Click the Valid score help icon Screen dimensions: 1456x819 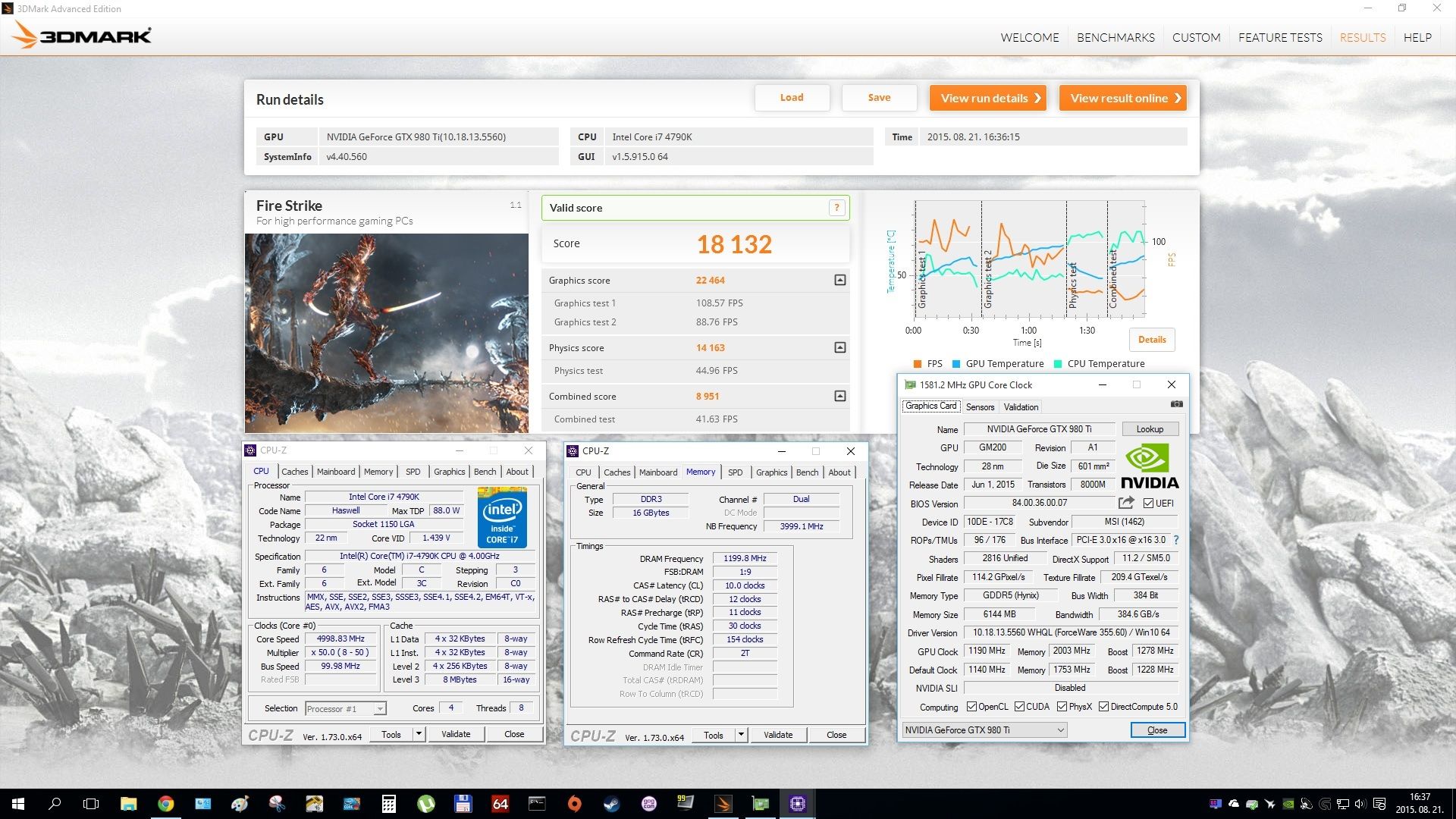coord(836,208)
